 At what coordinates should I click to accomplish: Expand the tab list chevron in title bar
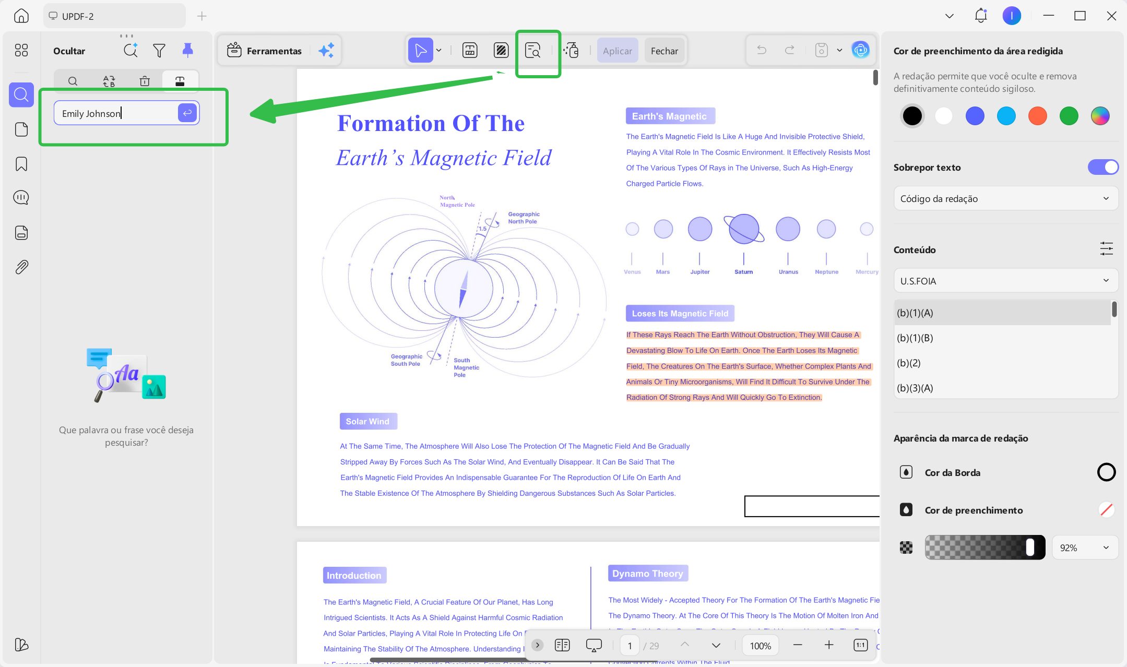point(950,16)
